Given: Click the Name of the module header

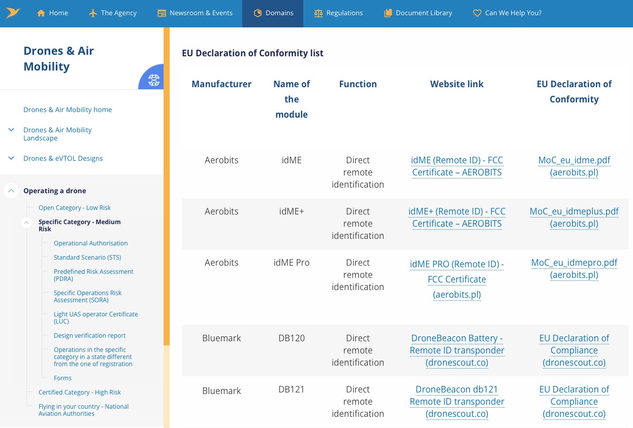Looking at the screenshot, I should coord(292,99).
